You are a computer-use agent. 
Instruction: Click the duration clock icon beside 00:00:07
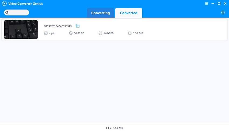point(71,33)
